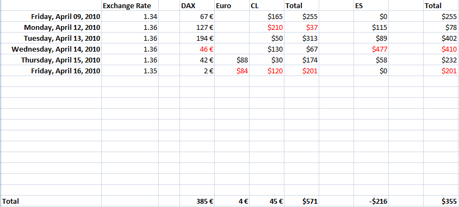Select the final total $78

tap(441, 28)
